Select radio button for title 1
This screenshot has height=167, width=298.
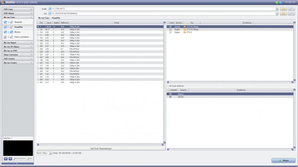38,27
